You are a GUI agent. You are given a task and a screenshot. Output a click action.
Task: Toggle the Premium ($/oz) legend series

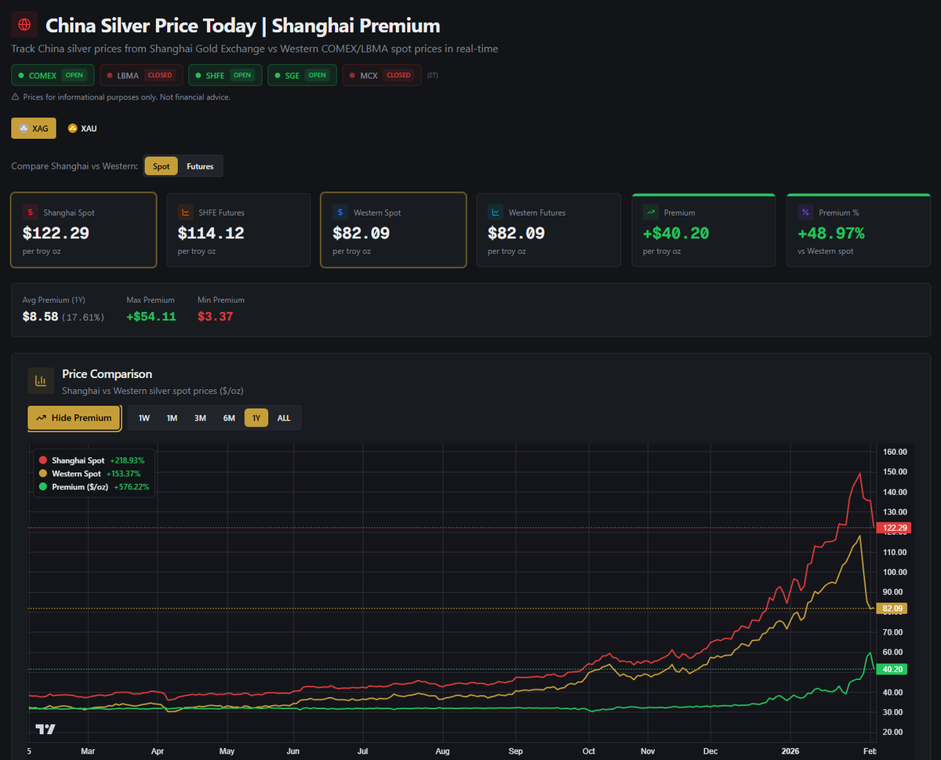[x=93, y=487]
